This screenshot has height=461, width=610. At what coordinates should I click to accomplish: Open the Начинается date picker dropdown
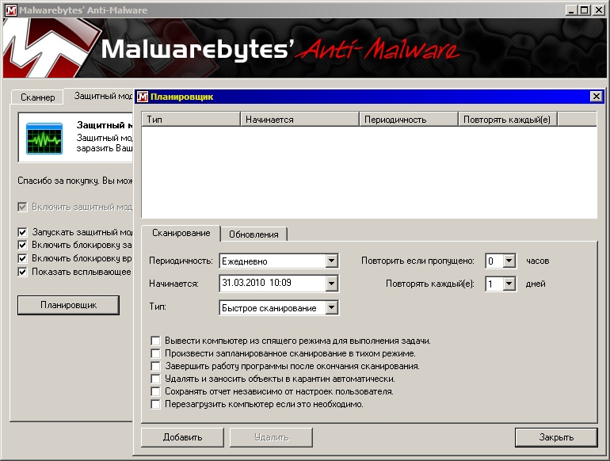click(331, 284)
